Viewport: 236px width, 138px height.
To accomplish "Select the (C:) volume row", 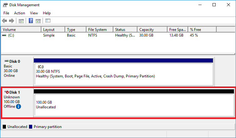I will pyautogui.click(x=118, y=35).
